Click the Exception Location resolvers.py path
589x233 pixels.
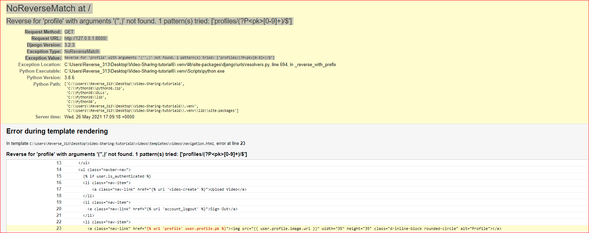(200, 64)
